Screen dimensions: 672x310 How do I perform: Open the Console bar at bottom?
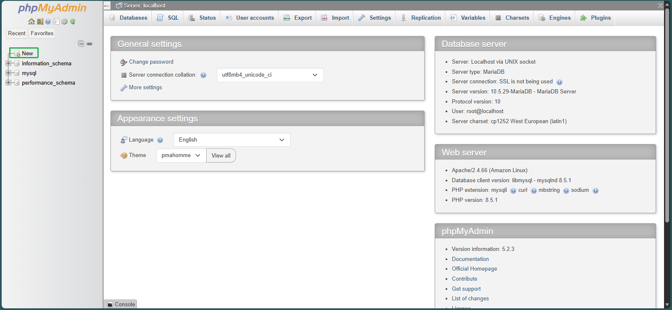121,305
